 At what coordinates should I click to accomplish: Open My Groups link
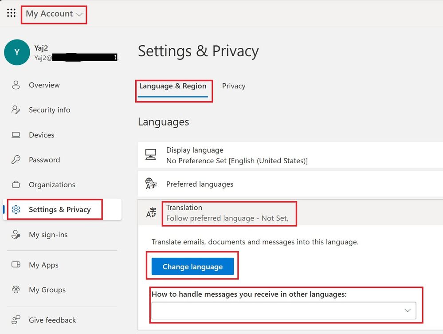(47, 290)
